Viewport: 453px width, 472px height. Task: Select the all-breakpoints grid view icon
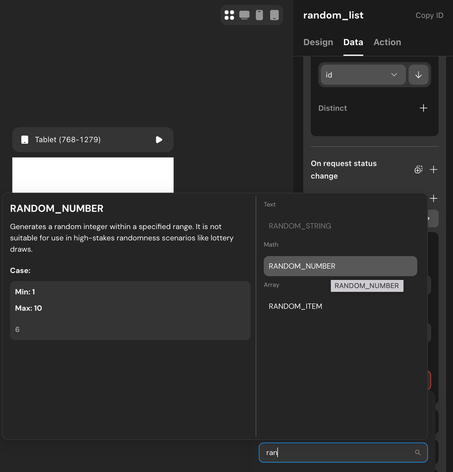229,15
